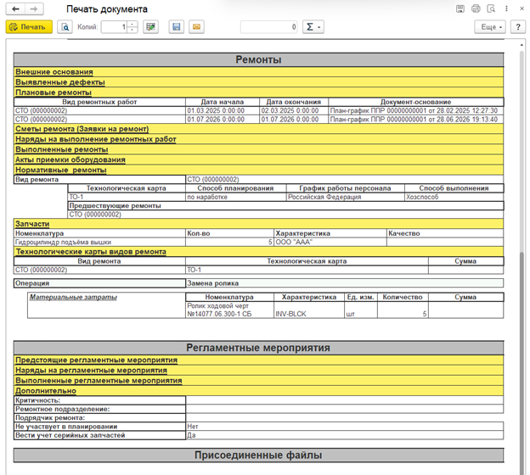Click the yellow Печать button
This screenshot has width=530, height=475.
[29, 27]
